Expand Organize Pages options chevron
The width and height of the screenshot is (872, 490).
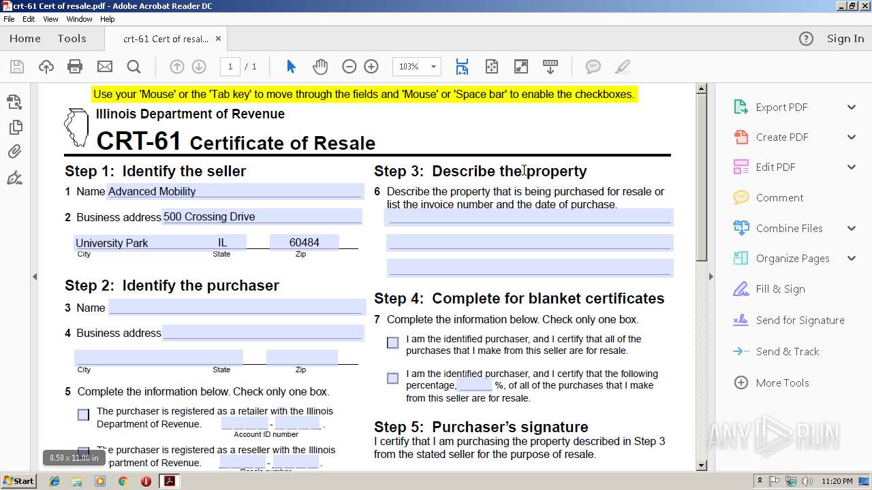click(852, 258)
